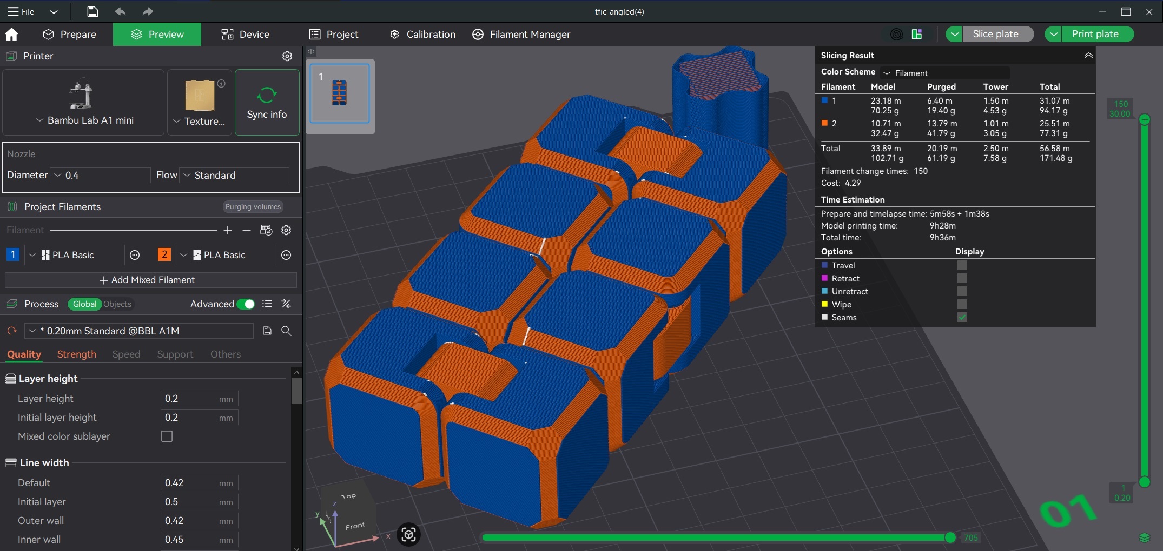This screenshot has width=1163, height=551.
Task: Edit filament 1 preset icon
Action: click(135, 255)
